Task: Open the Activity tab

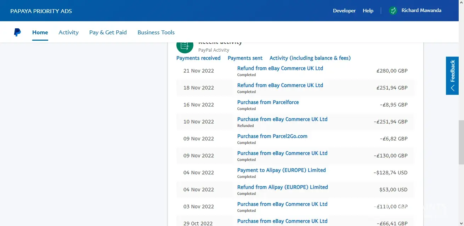Action: pos(68,32)
